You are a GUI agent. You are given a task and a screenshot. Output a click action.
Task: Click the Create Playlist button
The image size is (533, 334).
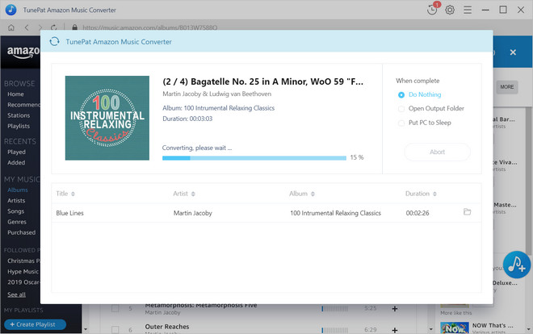tap(35, 324)
